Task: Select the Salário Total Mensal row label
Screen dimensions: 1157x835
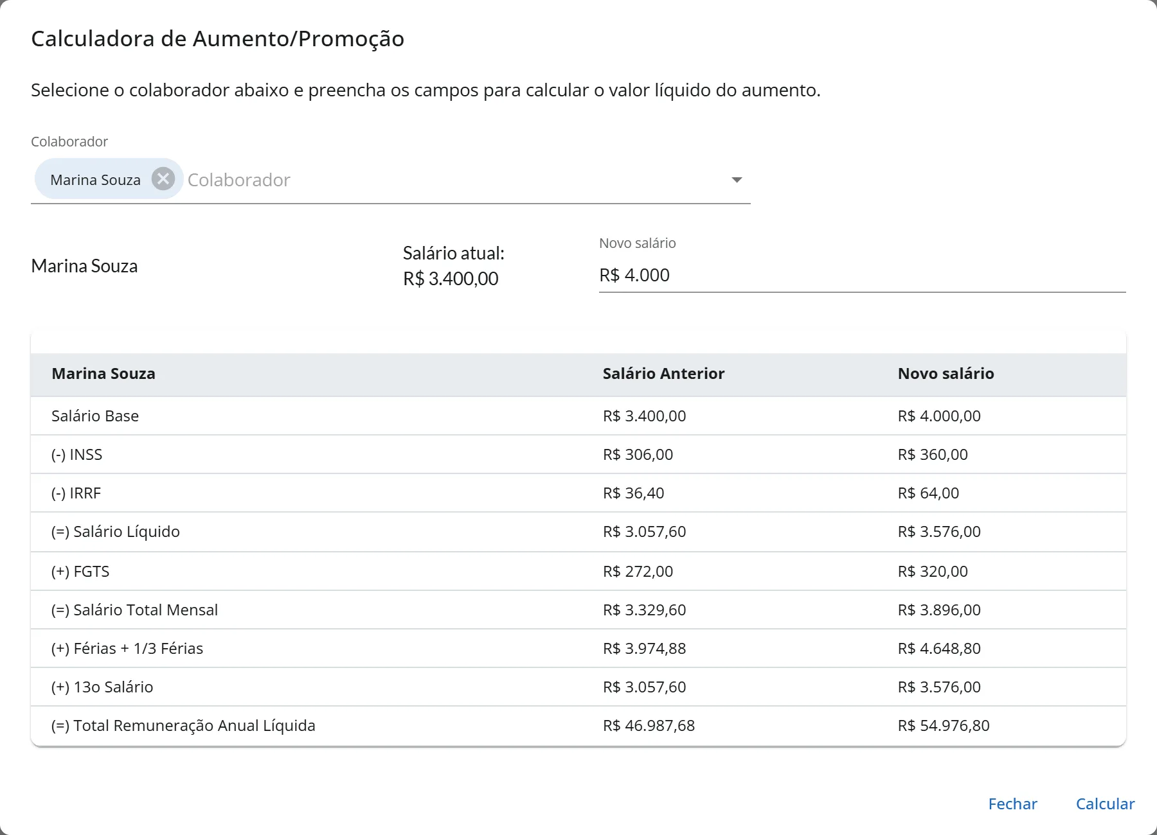Action: (x=134, y=610)
